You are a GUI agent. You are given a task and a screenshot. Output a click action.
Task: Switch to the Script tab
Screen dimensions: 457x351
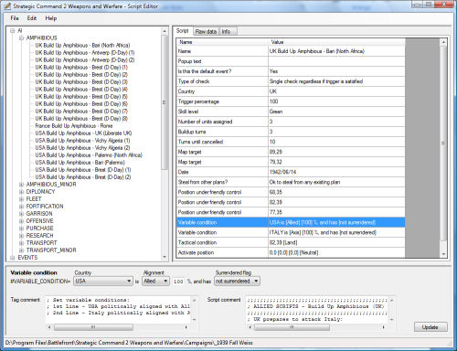pos(183,31)
